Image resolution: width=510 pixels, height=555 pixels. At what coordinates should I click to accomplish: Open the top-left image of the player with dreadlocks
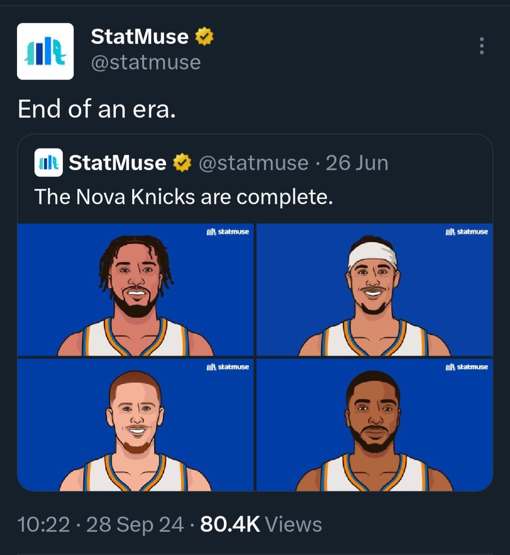point(136,290)
